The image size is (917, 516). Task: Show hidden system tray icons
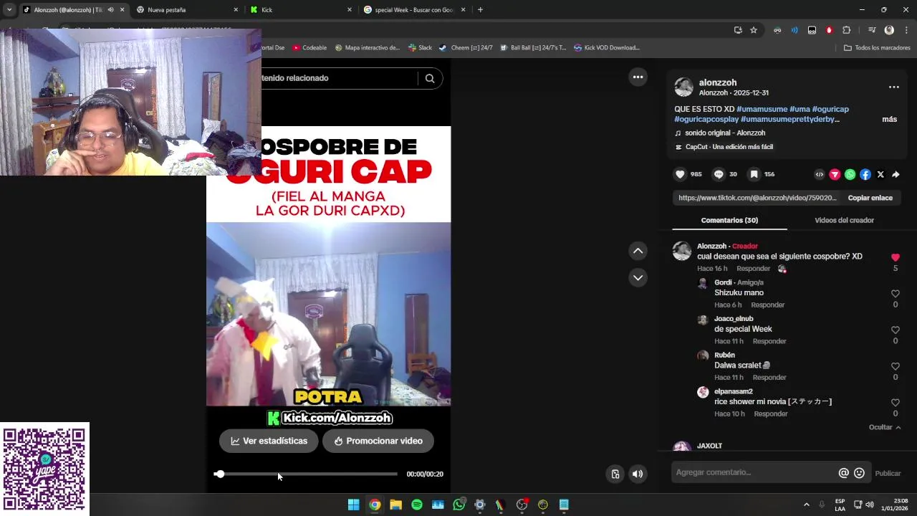point(806,505)
